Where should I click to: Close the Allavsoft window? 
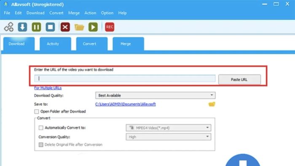[x=287, y=4]
